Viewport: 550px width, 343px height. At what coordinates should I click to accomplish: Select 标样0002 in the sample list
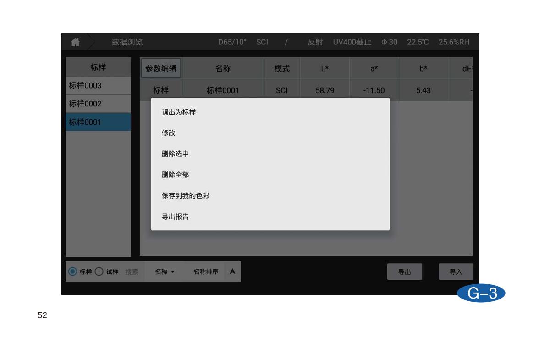tap(98, 104)
